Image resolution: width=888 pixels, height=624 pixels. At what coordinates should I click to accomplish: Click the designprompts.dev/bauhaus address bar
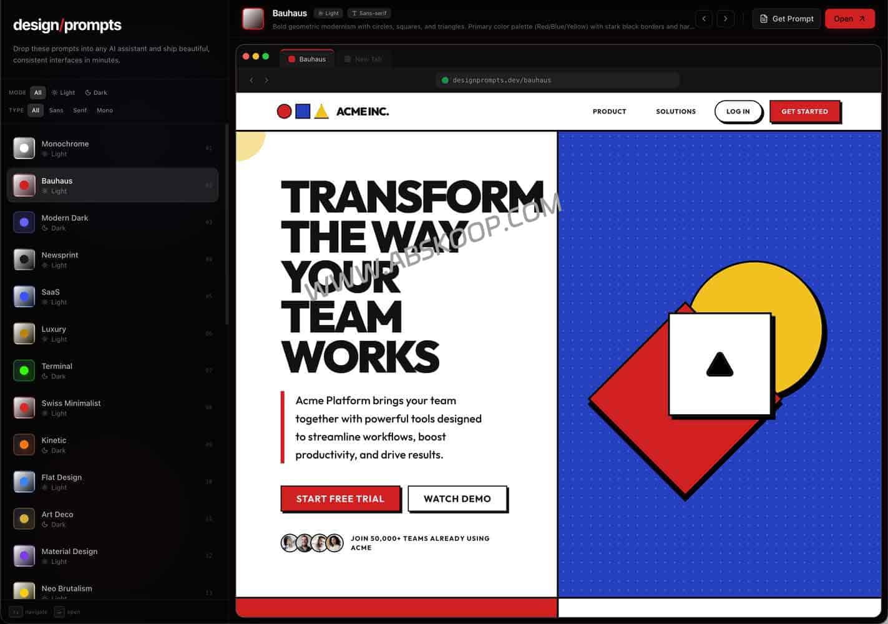tap(557, 80)
